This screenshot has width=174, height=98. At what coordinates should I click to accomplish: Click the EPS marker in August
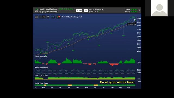[73, 51]
